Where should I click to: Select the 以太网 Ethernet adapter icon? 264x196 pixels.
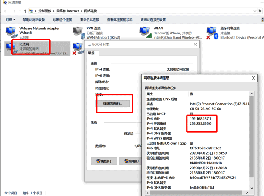pyautogui.click(x=11, y=47)
